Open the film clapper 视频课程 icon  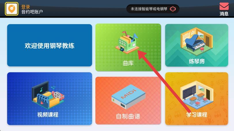48,95
